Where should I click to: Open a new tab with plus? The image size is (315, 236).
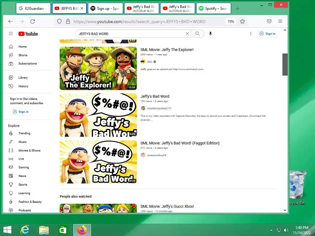(x=238, y=8)
